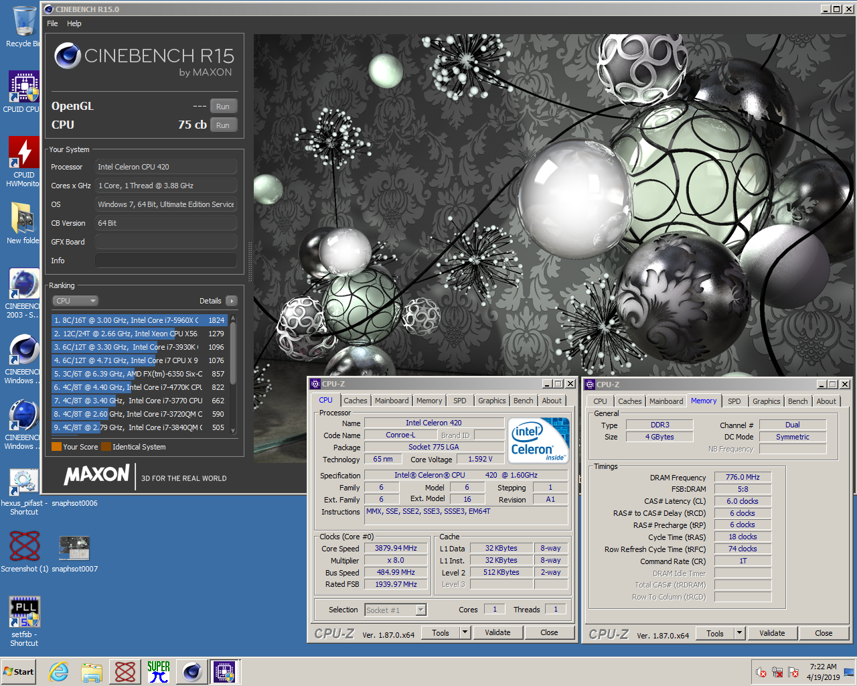
Task: Click Validate in left CPU-Z window
Action: (x=497, y=632)
